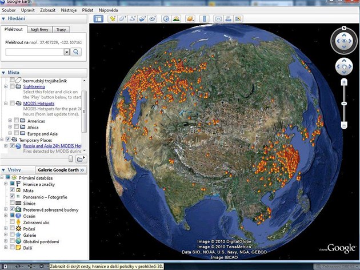This screenshot has height=270, width=360.
Task: Expand the Africa folder tree node
Action: click(x=10, y=126)
